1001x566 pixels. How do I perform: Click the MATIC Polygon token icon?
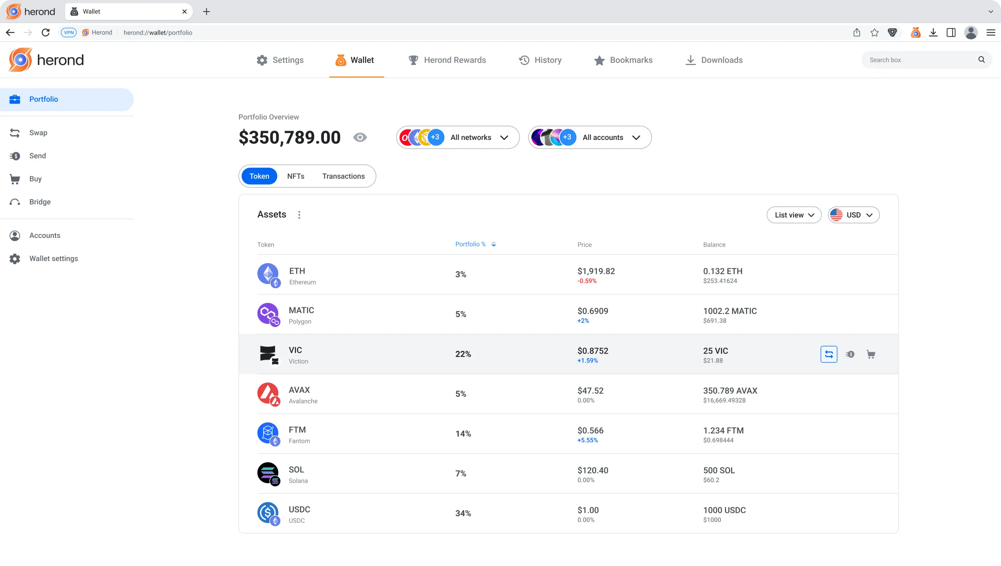tap(269, 315)
